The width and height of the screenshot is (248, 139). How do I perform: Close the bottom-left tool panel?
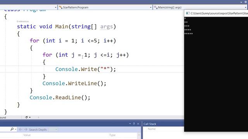click(138, 124)
